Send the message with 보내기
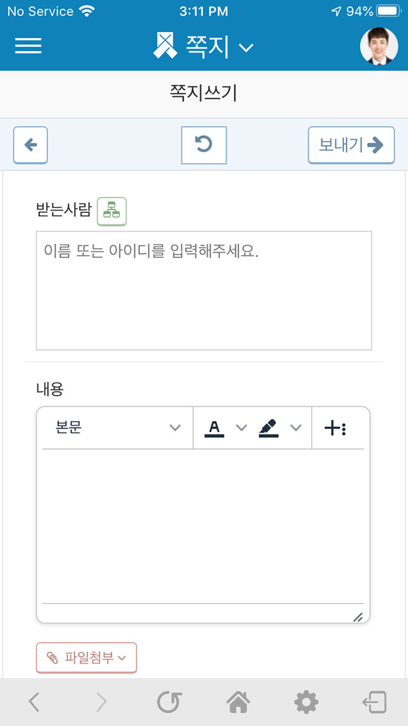Screen dimensions: 408x726 [x=351, y=145]
